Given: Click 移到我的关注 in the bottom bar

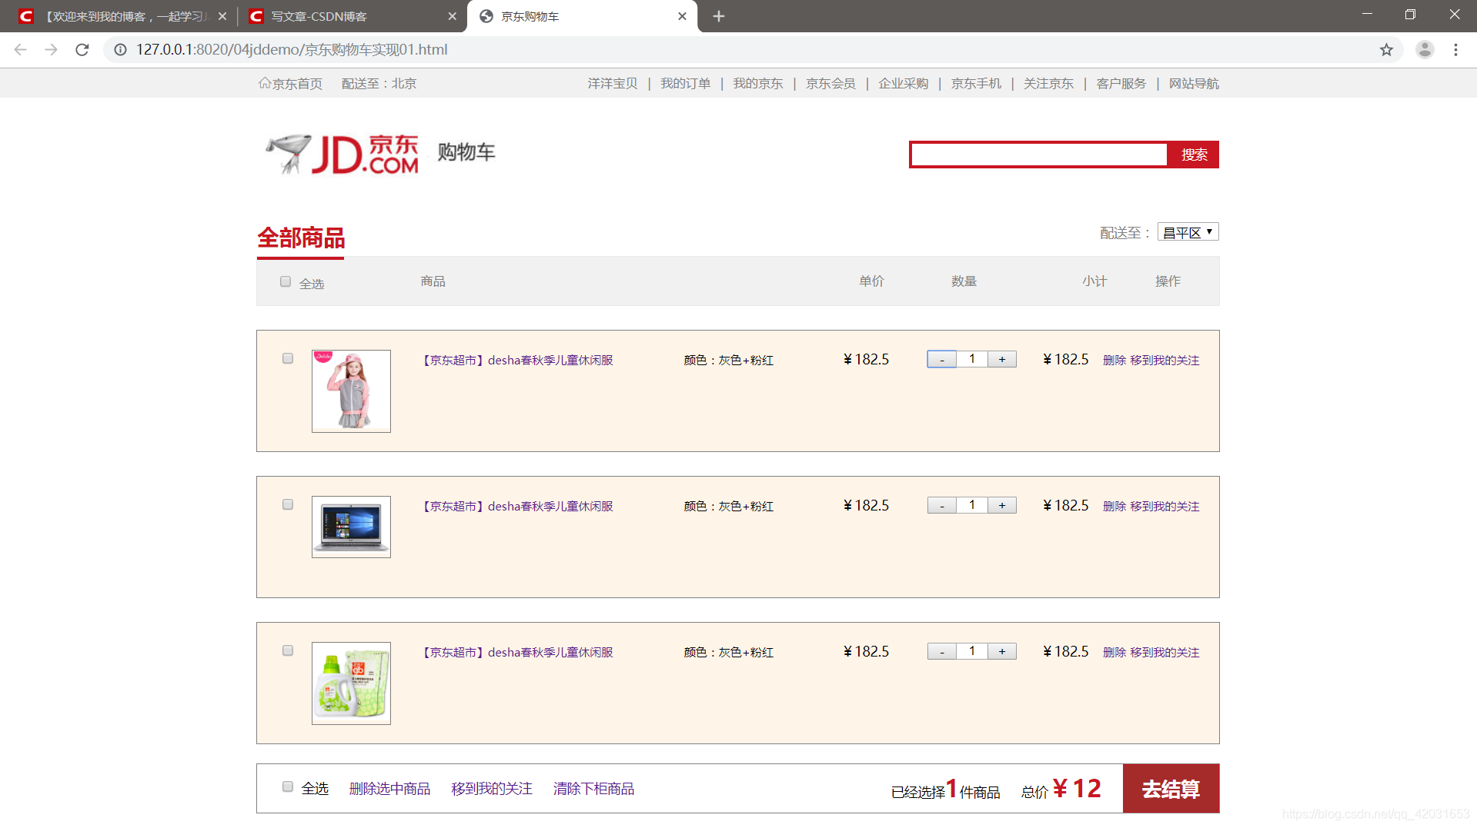Looking at the screenshot, I should (x=492, y=789).
